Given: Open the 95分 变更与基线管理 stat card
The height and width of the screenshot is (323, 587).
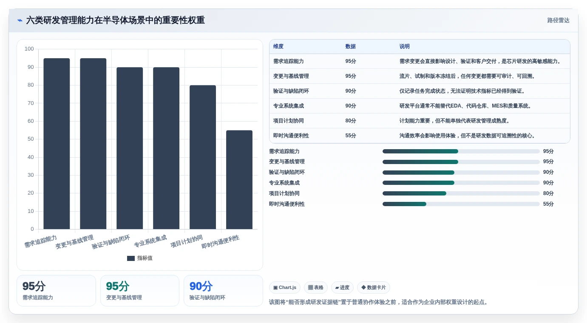Looking at the screenshot, I should 140,291.
